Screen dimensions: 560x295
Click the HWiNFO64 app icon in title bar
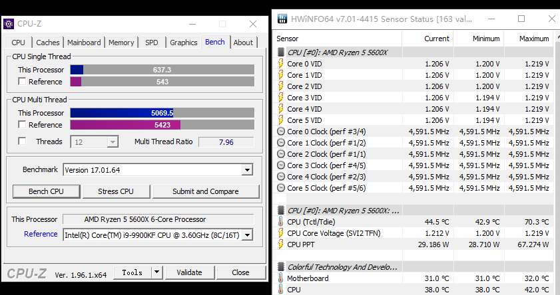pos(282,19)
